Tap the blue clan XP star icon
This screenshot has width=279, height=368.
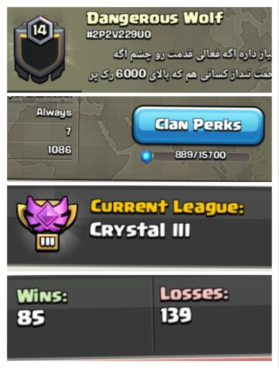coord(147,157)
